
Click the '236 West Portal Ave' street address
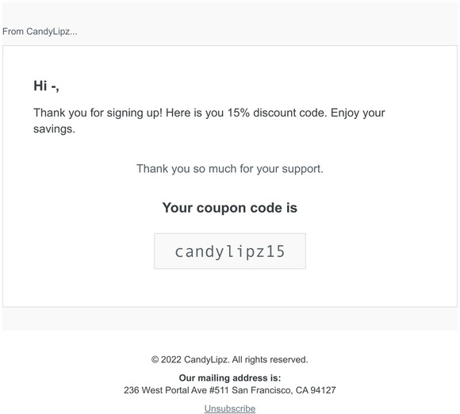165,390
